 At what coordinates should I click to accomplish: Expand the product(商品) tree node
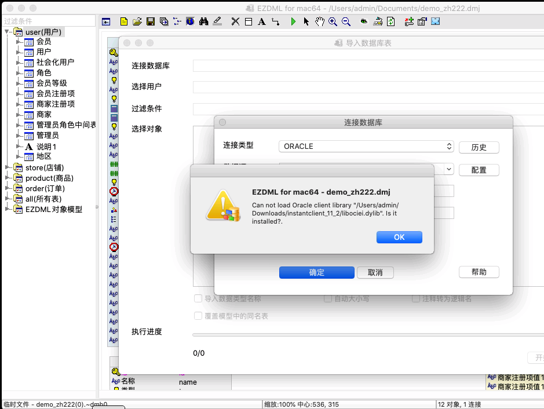(7, 178)
